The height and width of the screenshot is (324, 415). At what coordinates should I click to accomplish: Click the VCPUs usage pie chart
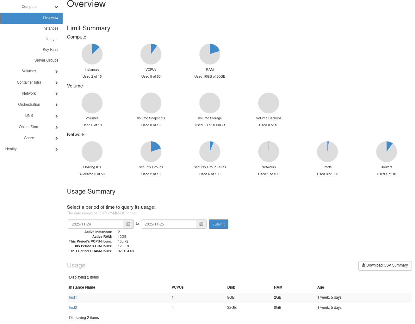(x=151, y=54)
